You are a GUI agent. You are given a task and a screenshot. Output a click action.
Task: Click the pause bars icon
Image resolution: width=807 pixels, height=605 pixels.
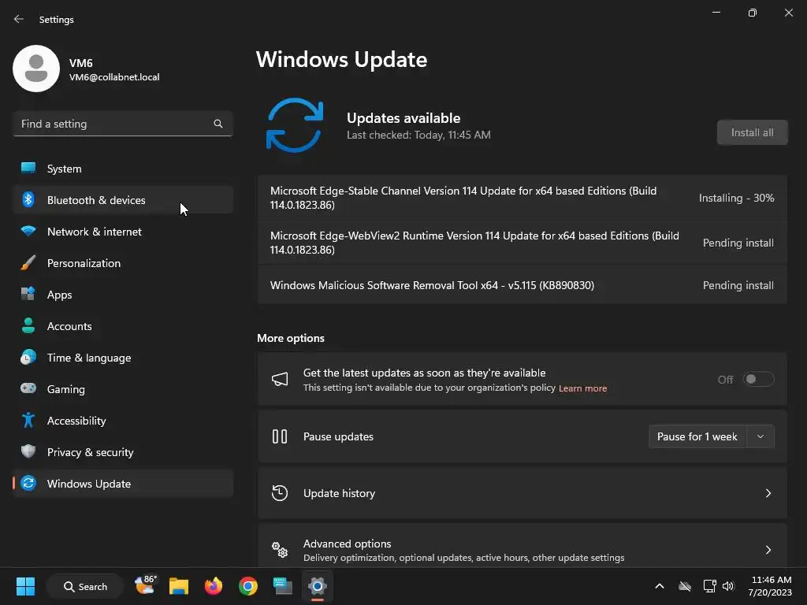pyautogui.click(x=280, y=436)
